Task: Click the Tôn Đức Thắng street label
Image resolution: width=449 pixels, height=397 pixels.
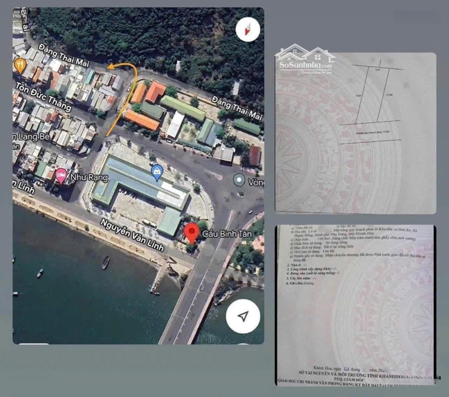Action: pos(44,96)
